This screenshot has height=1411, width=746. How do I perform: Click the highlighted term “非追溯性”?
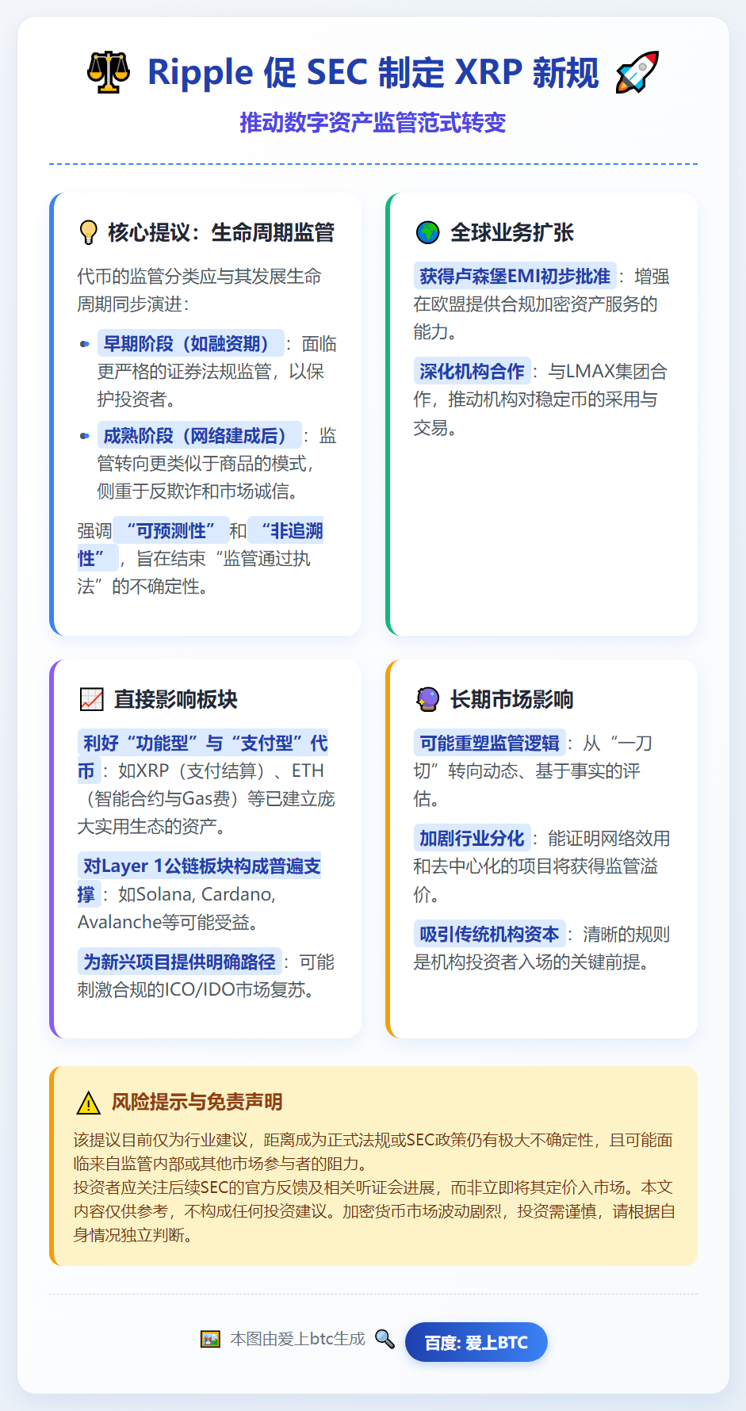tap(201, 544)
